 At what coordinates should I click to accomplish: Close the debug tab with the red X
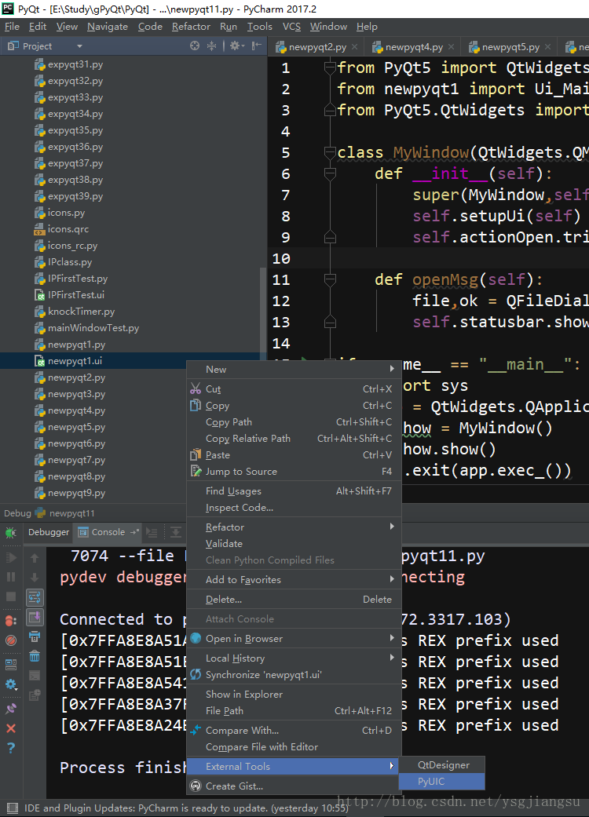[x=10, y=728]
